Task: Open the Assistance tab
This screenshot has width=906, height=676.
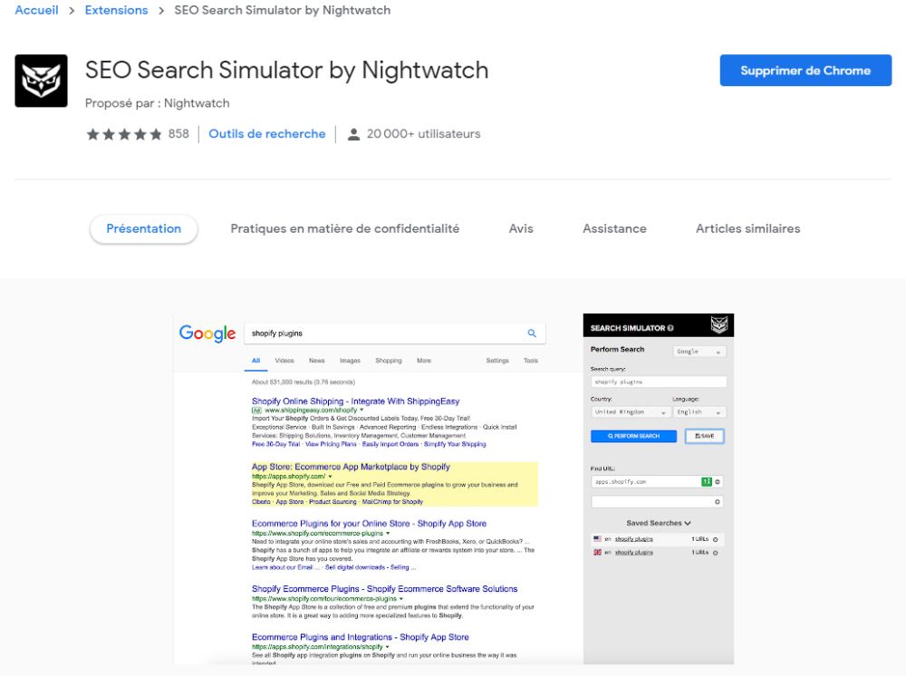Action: [x=614, y=228]
